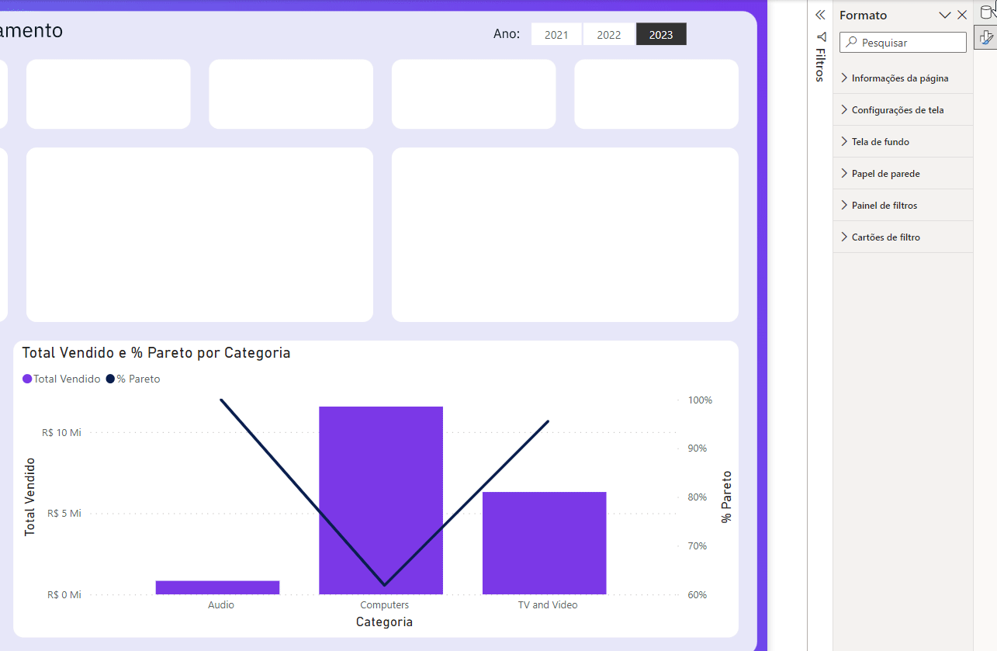
Task: Click the Filtros funnel icon
Action: point(821,36)
